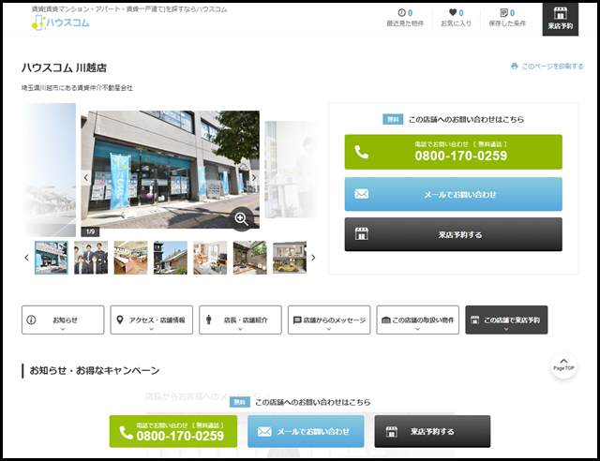Click bottom bar 来店予約する button

click(432, 431)
